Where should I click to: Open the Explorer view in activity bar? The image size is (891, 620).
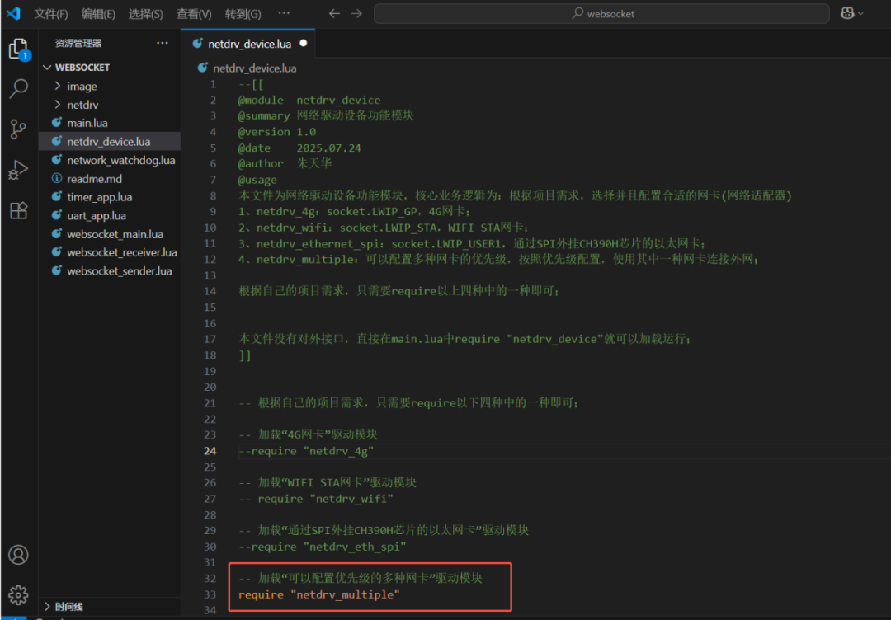pos(18,49)
